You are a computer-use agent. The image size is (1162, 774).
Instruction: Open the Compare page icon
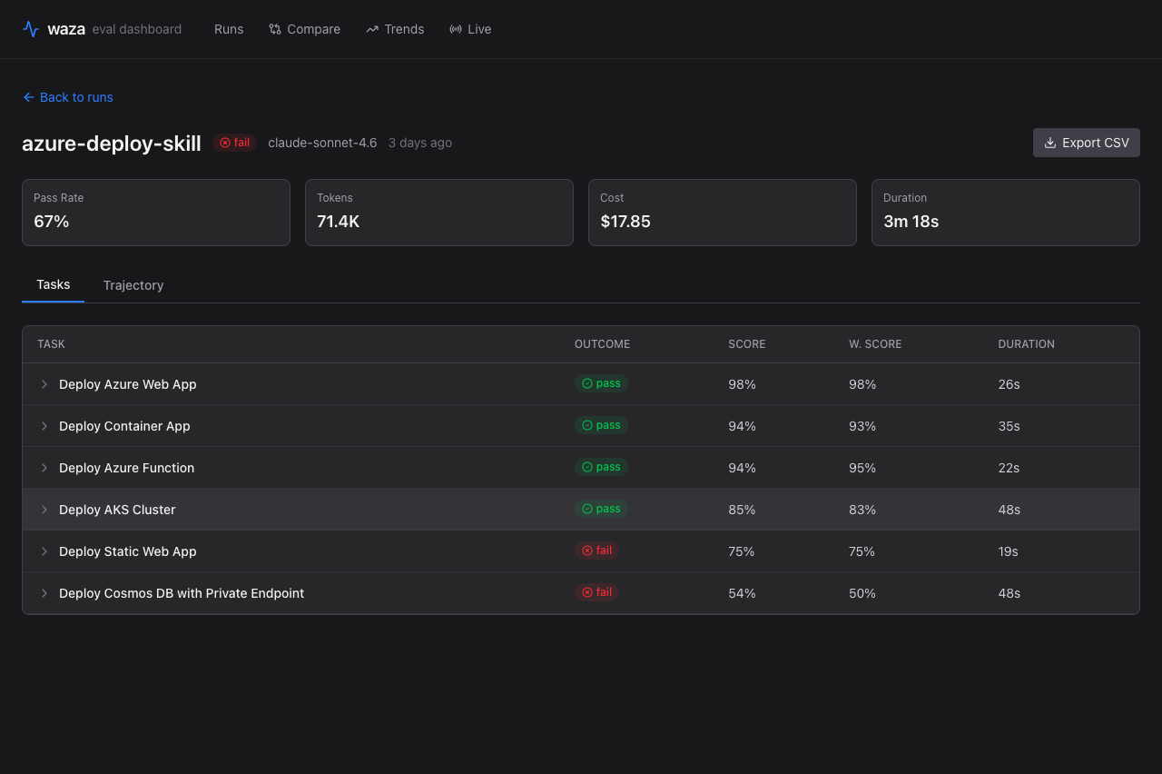tap(275, 29)
